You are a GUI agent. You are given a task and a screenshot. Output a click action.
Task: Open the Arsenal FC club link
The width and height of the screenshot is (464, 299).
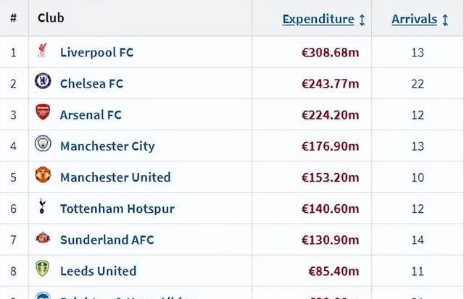[91, 115]
